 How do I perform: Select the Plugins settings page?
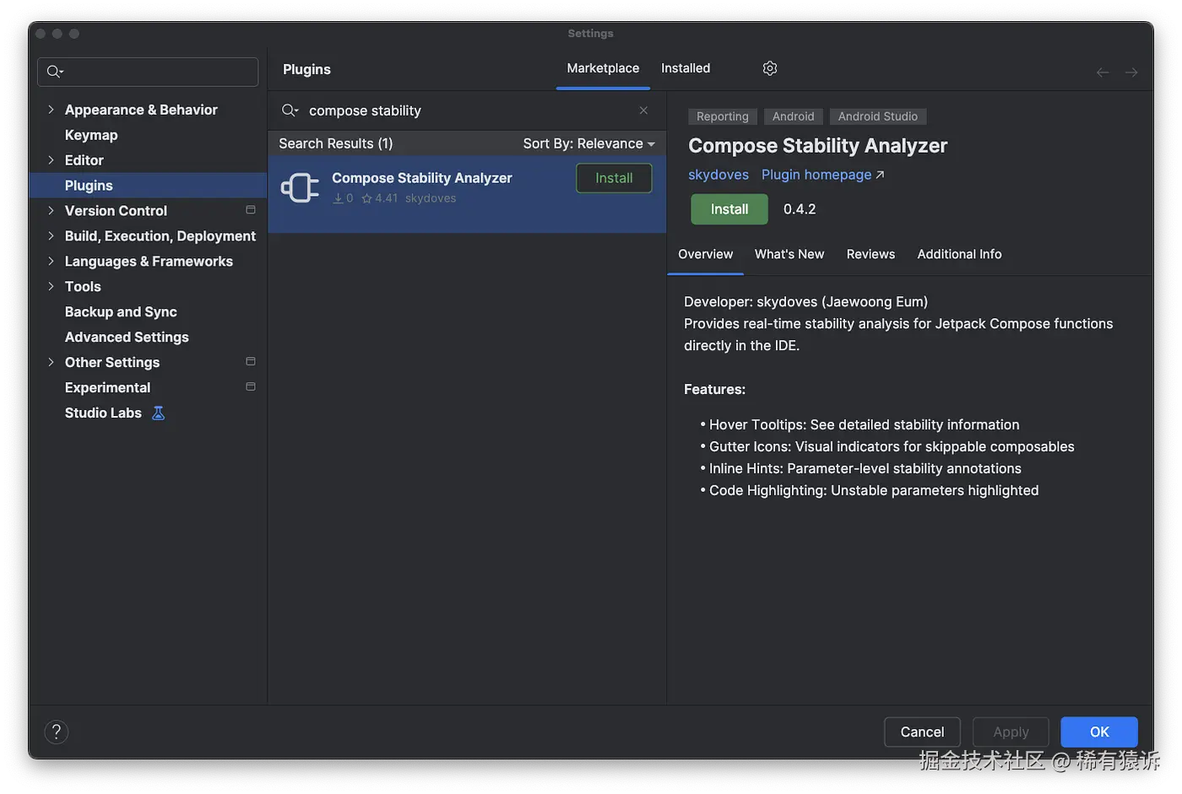click(148, 186)
